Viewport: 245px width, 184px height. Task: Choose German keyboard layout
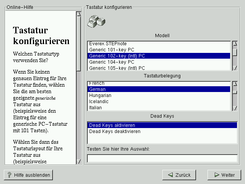pyautogui.click(x=97, y=89)
